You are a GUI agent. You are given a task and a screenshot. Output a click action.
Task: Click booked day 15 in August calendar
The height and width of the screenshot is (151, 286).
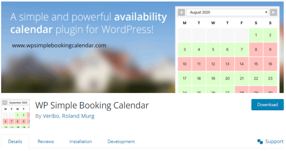coord(256,64)
